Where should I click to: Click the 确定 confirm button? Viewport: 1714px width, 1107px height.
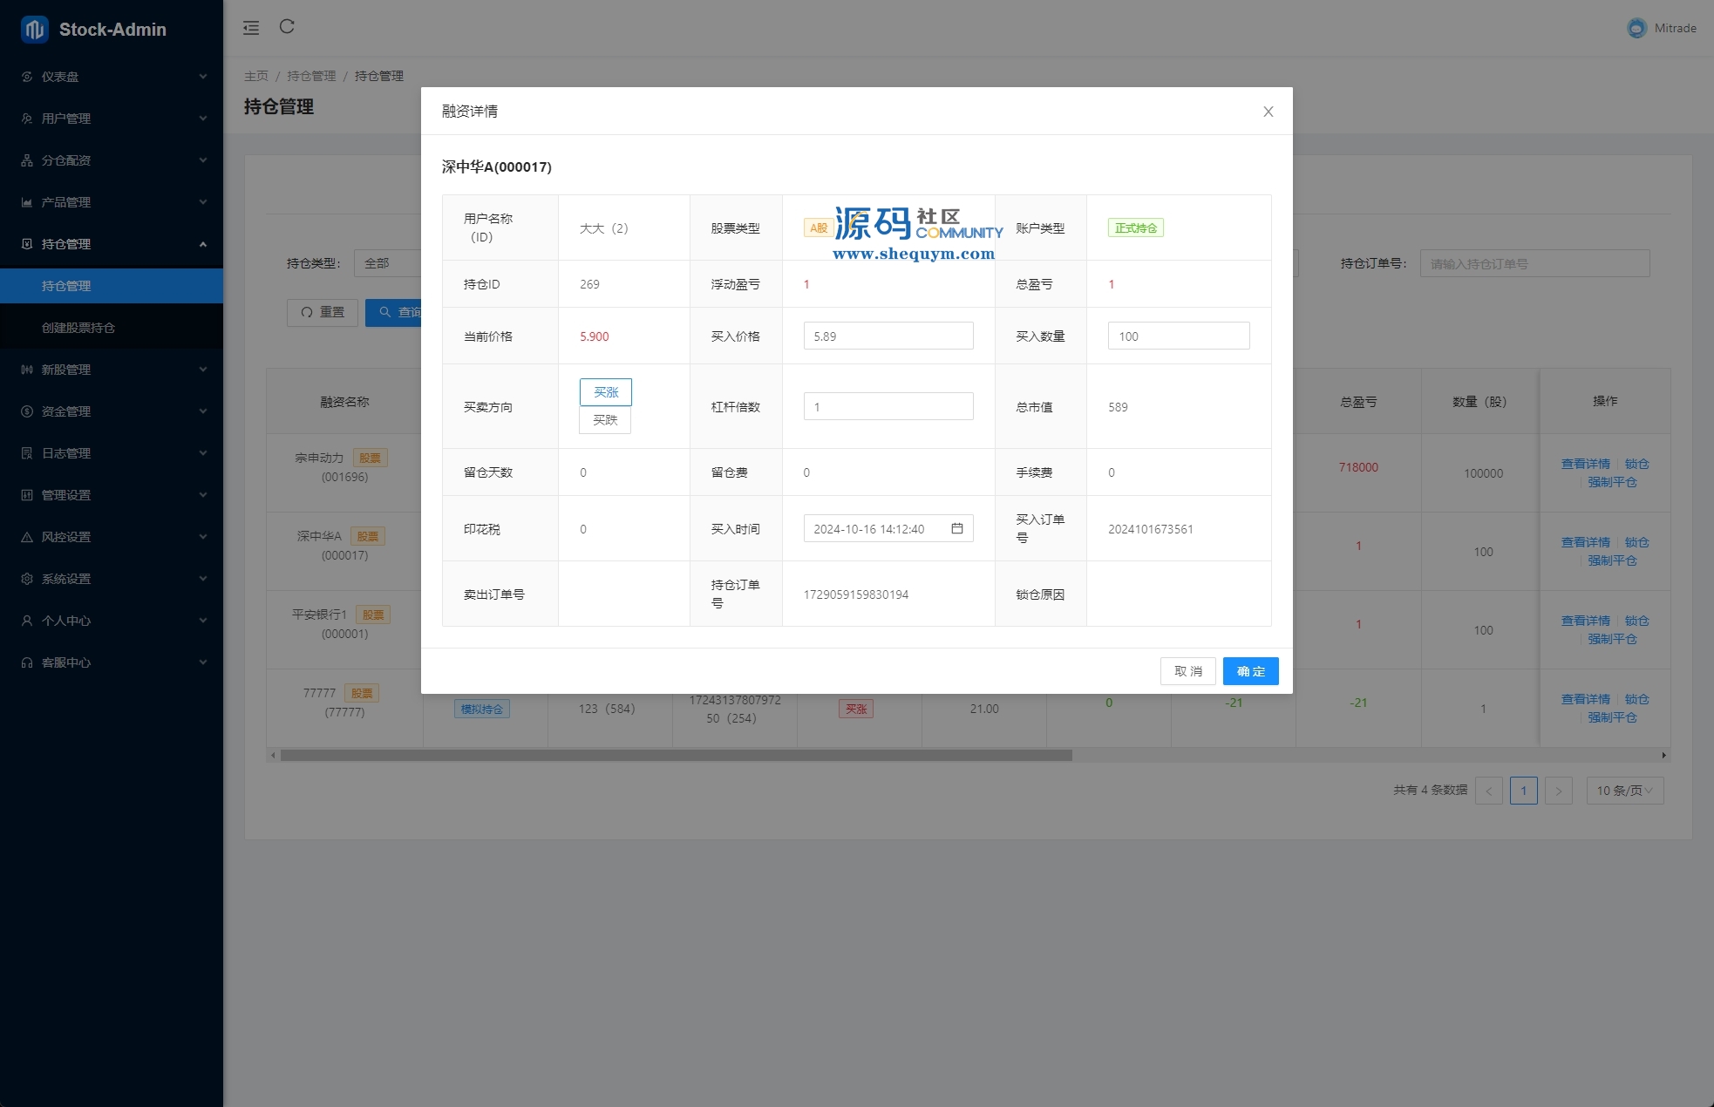(x=1250, y=671)
